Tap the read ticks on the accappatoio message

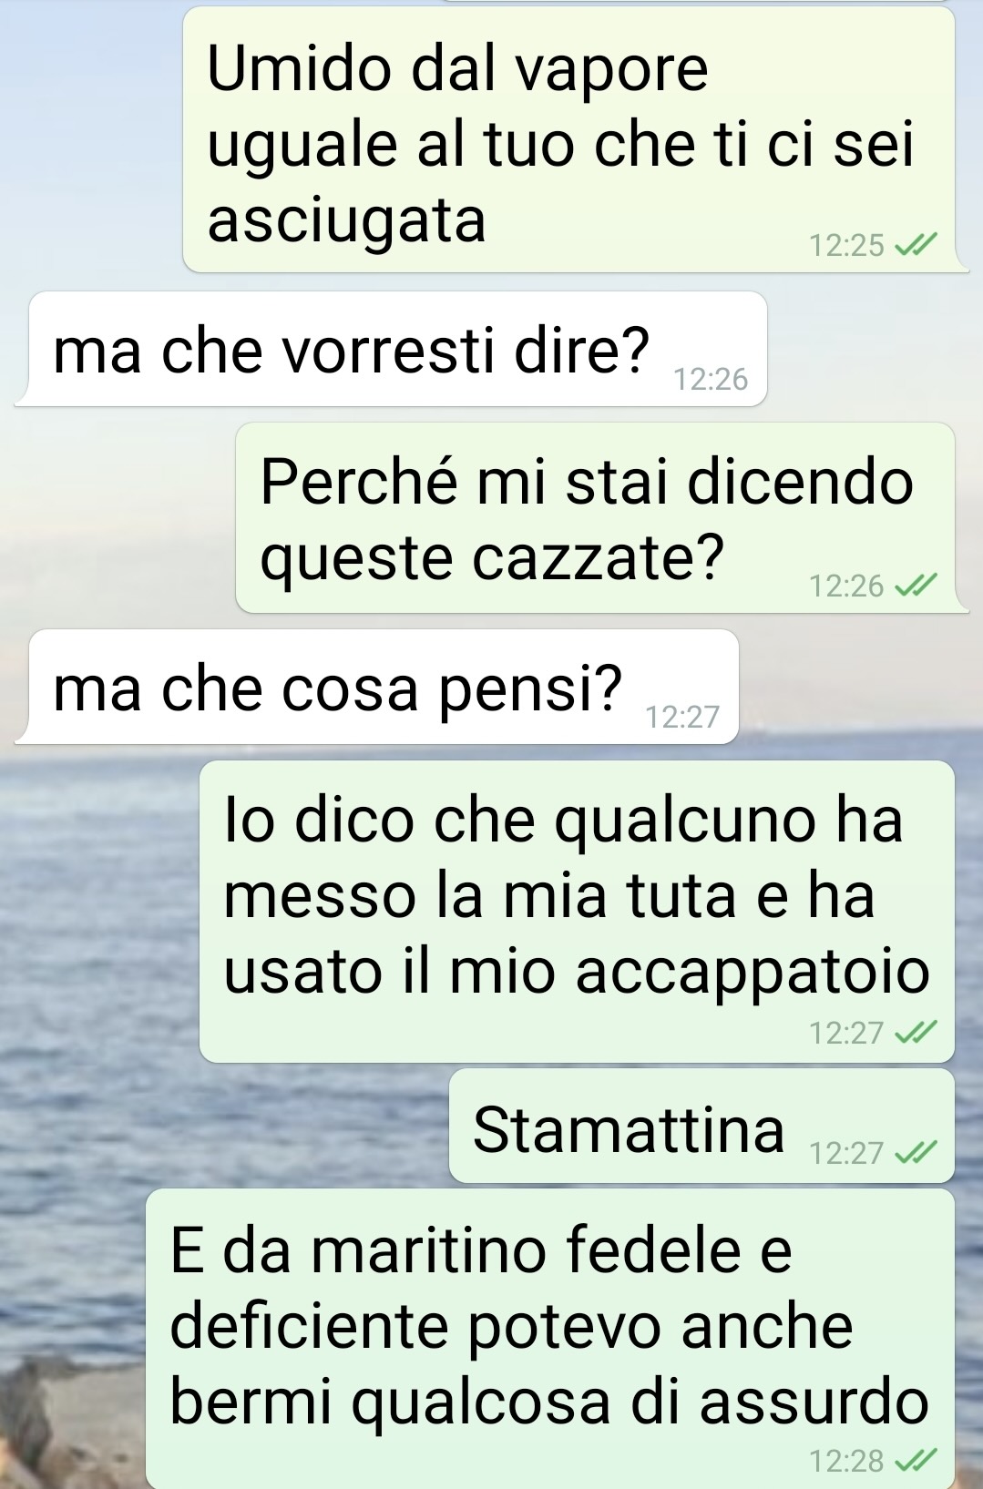[x=916, y=1033]
